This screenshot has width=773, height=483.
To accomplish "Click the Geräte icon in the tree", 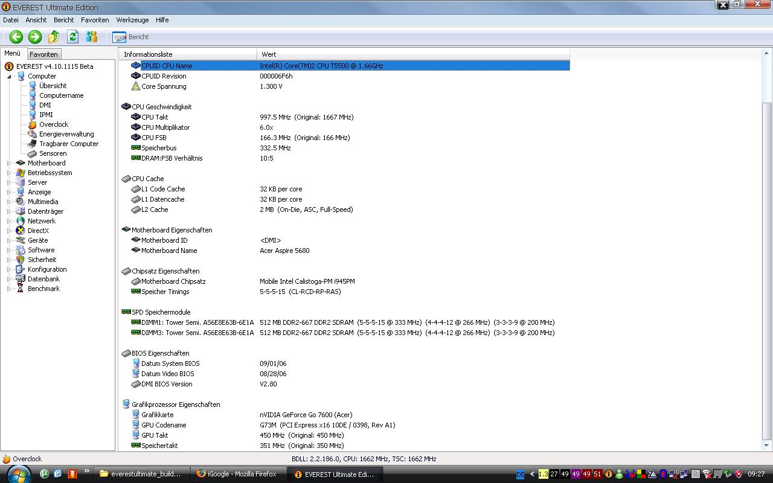I will pos(21,240).
